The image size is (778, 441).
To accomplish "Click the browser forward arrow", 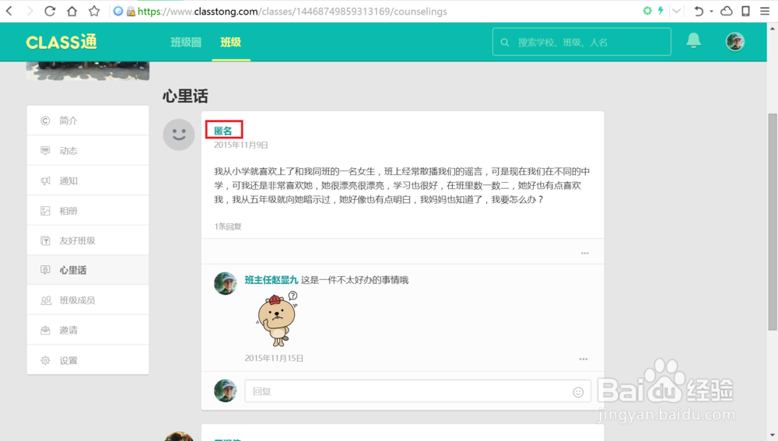I will coord(30,11).
